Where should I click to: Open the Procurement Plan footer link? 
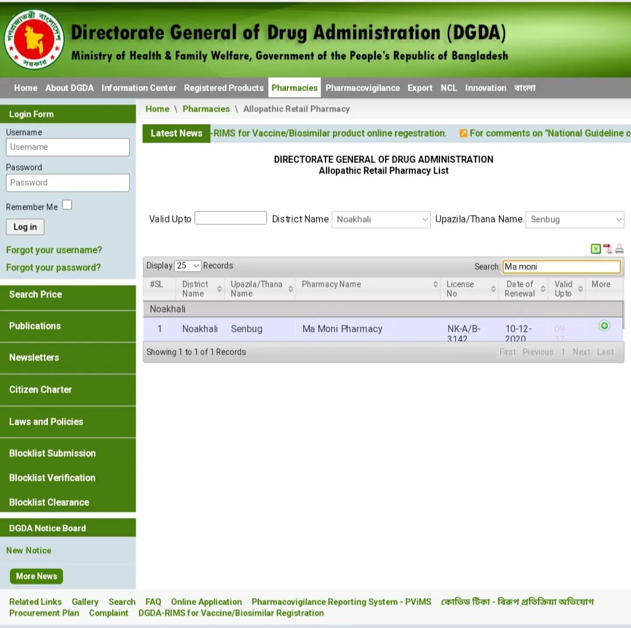pyautogui.click(x=44, y=613)
